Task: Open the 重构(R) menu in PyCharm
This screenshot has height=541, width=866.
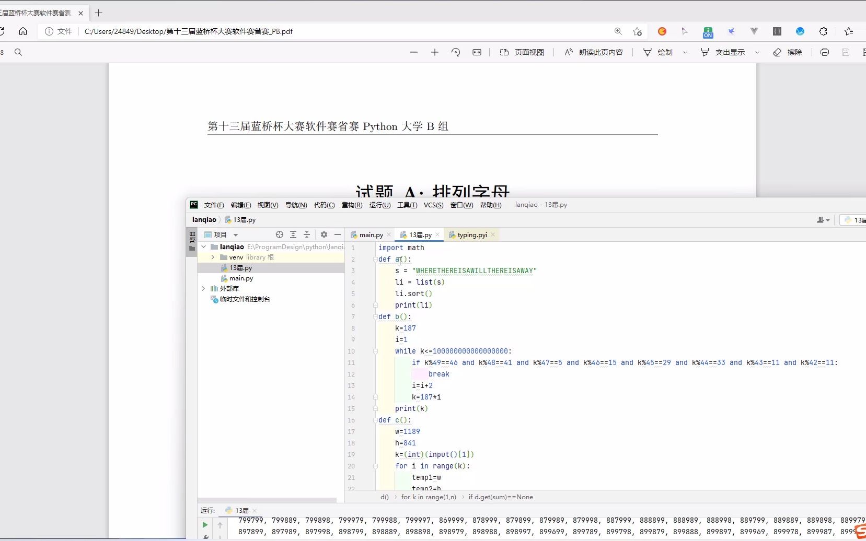Action: tap(352, 205)
